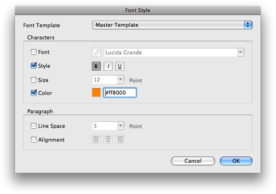Open the line space 5 dropdown arrow
Screen dimensions: 276x194
click(x=121, y=126)
